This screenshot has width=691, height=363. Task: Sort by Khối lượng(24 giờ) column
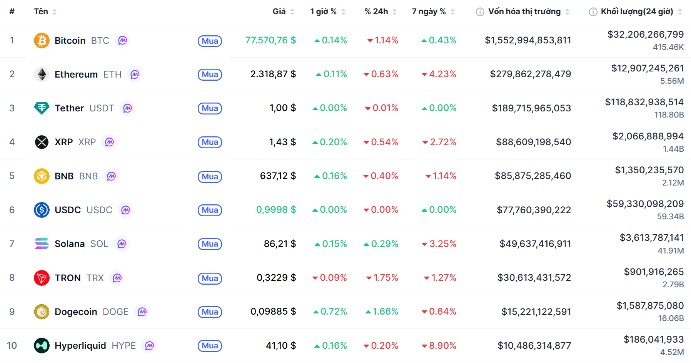point(641,12)
